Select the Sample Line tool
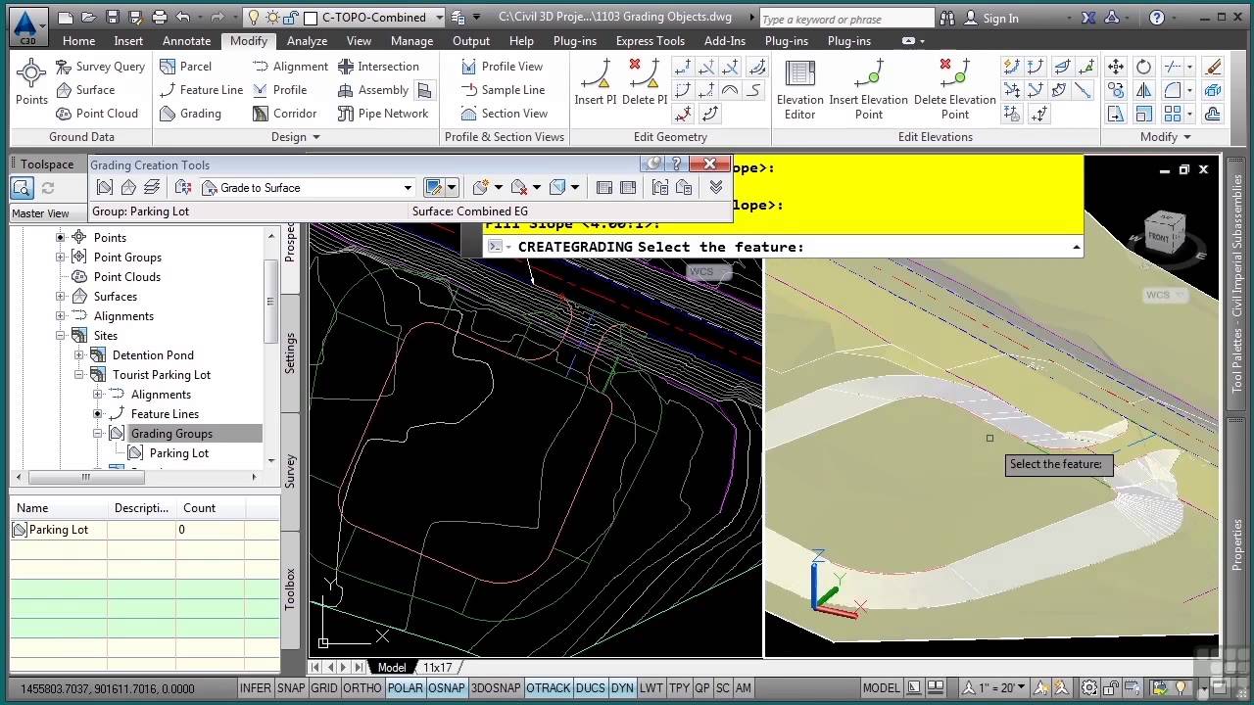The image size is (1254, 705). [x=503, y=90]
